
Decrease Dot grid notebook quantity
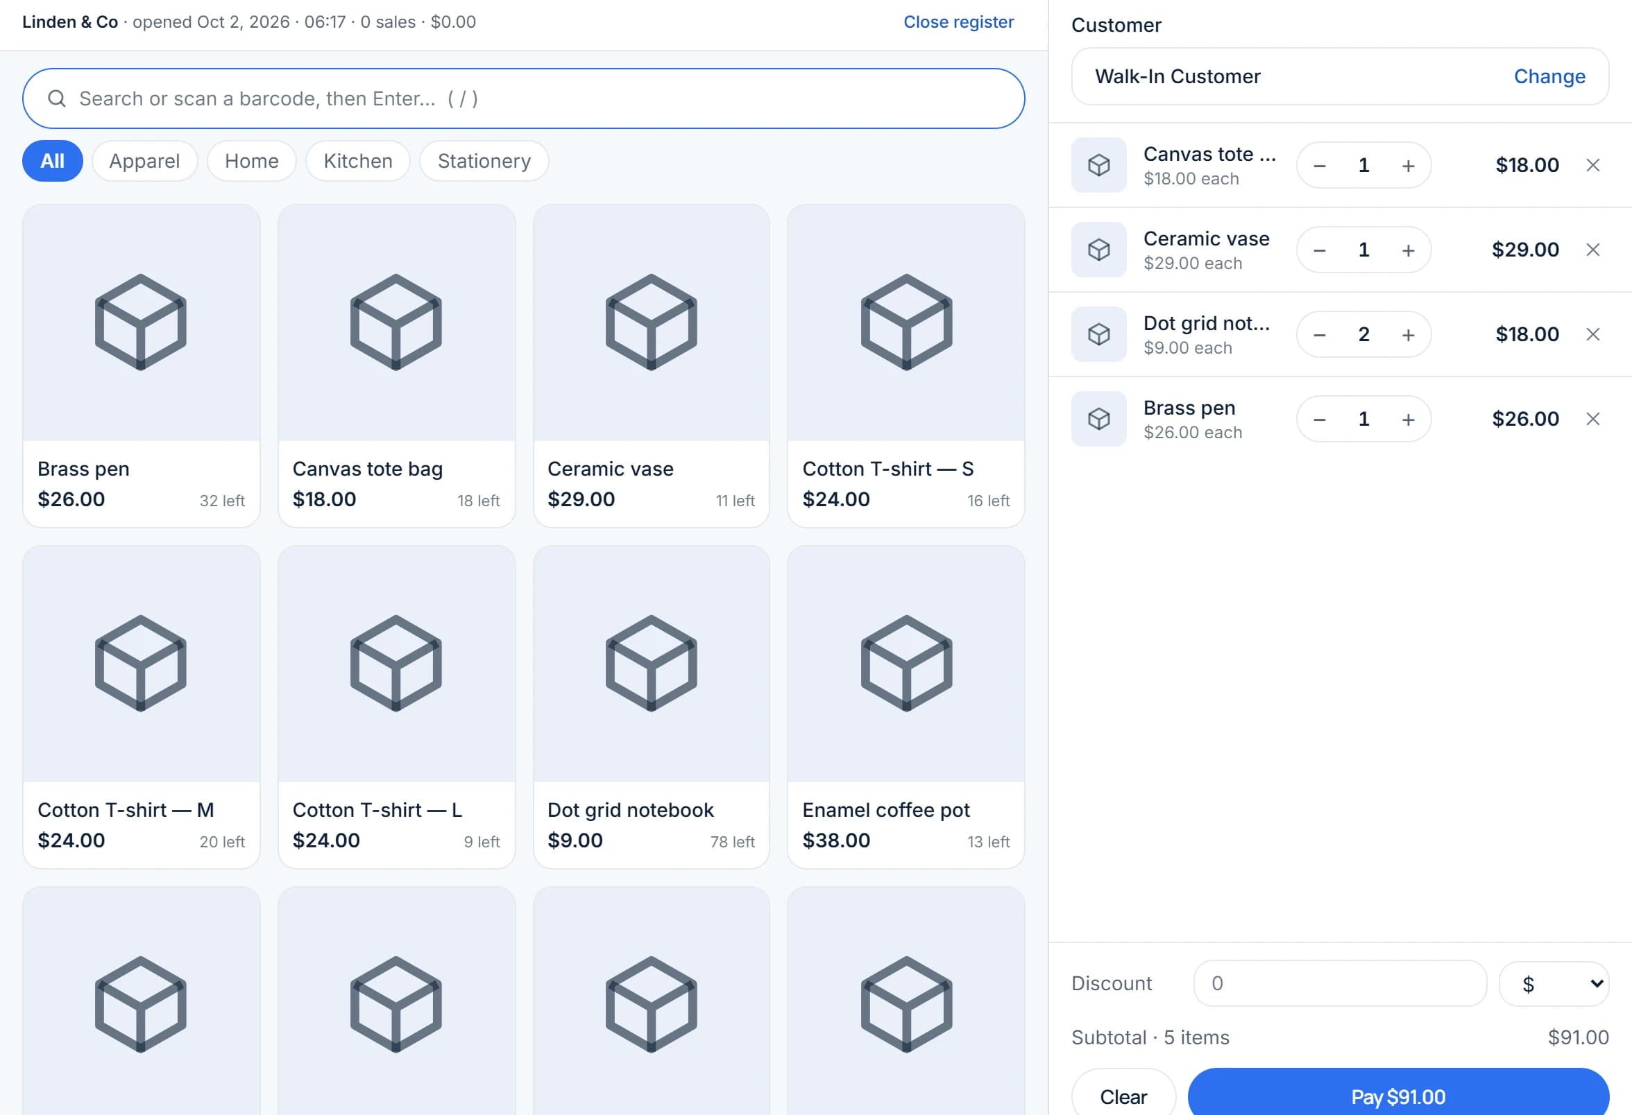[1320, 335]
